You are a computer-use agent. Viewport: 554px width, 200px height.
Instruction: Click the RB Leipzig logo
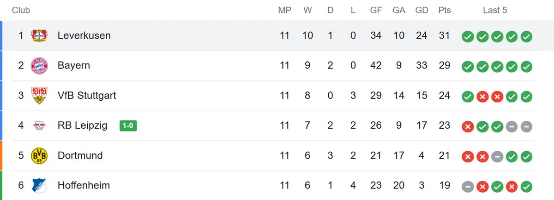tap(39, 126)
